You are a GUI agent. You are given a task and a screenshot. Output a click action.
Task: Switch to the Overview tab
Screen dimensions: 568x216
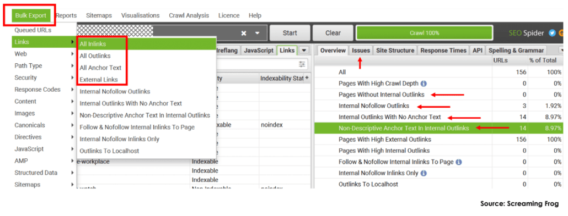point(333,51)
